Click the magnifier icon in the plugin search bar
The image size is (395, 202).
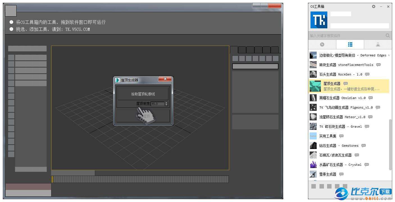(388, 35)
